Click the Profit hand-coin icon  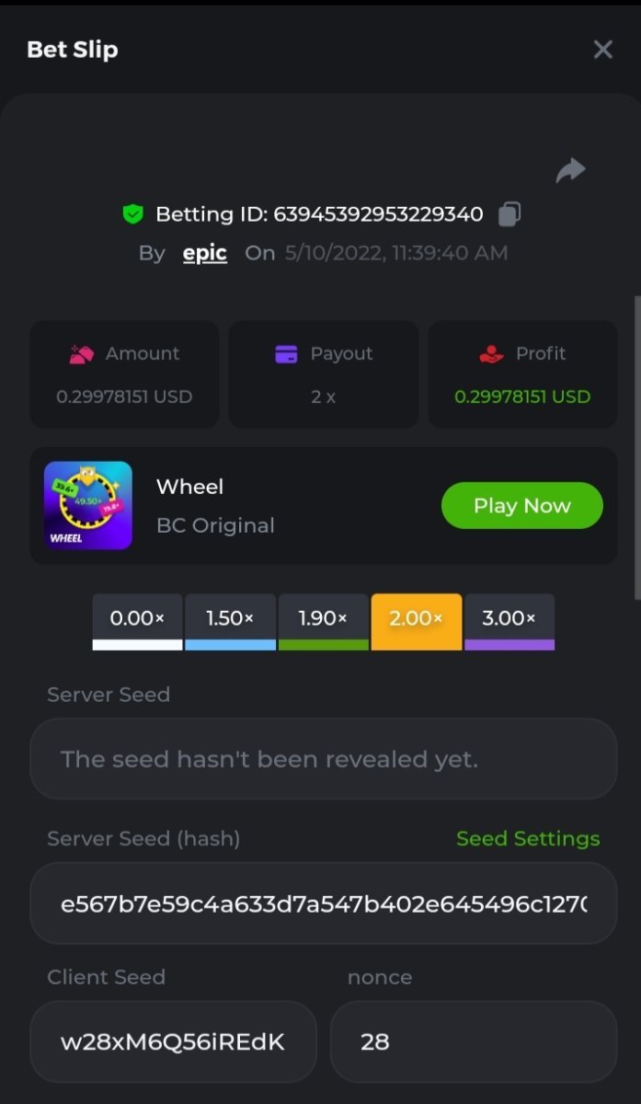tap(492, 354)
